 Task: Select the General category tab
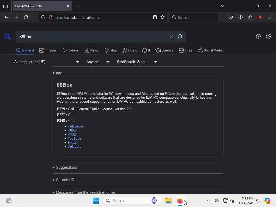tap(25, 50)
